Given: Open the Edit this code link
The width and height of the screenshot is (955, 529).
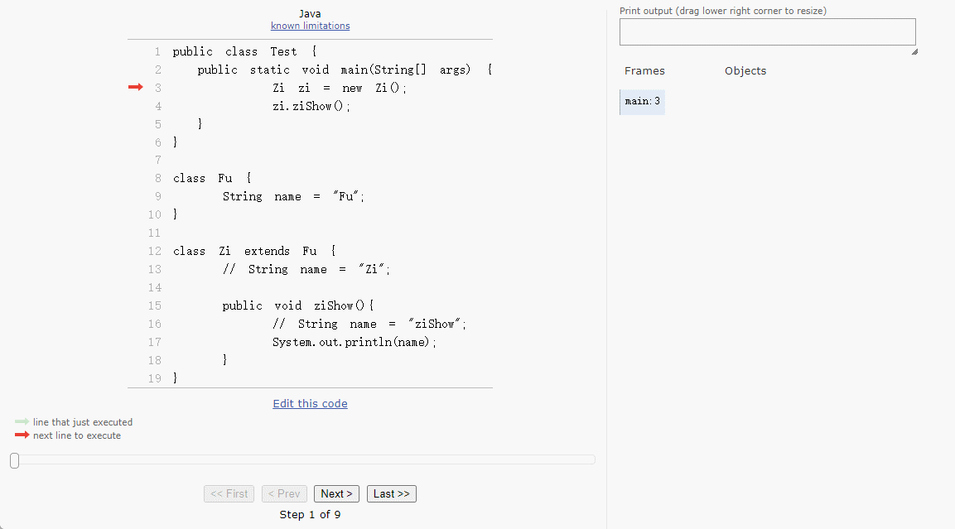Looking at the screenshot, I should click(310, 404).
